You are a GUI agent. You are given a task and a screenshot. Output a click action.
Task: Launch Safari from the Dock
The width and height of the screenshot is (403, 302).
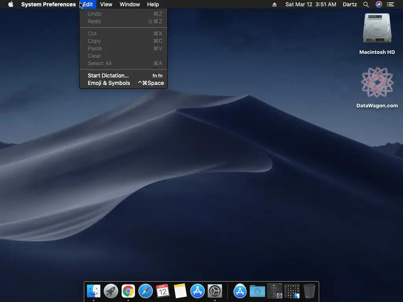tap(146, 291)
